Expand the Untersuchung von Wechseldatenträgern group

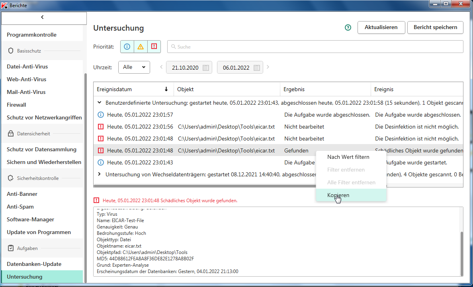tap(100, 174)
